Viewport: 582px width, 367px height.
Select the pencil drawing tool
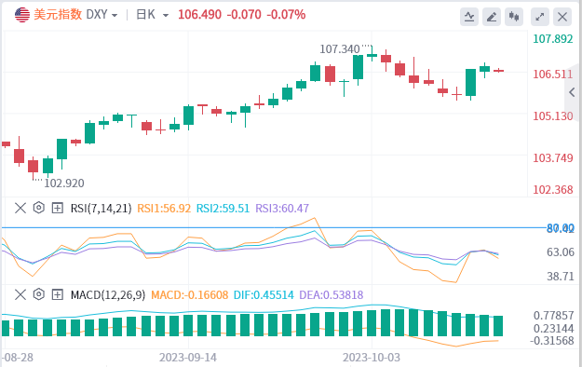coord(492,17)
